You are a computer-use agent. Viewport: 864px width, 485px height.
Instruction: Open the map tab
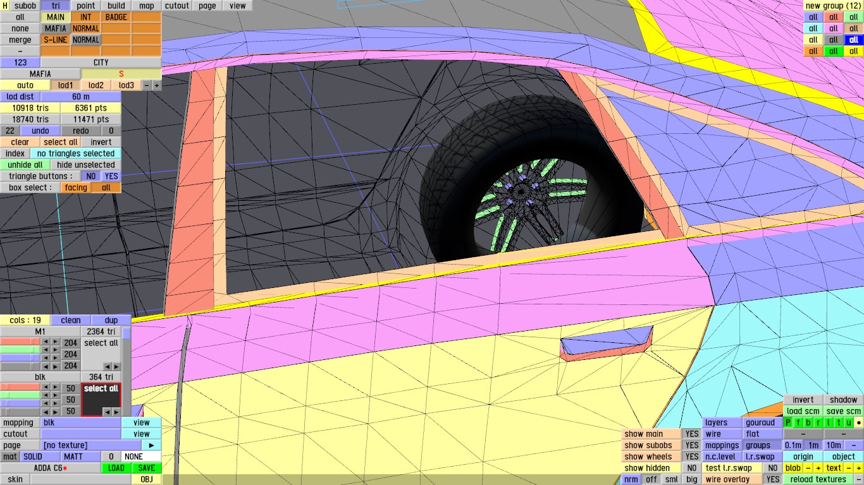[x=147, y=6]
